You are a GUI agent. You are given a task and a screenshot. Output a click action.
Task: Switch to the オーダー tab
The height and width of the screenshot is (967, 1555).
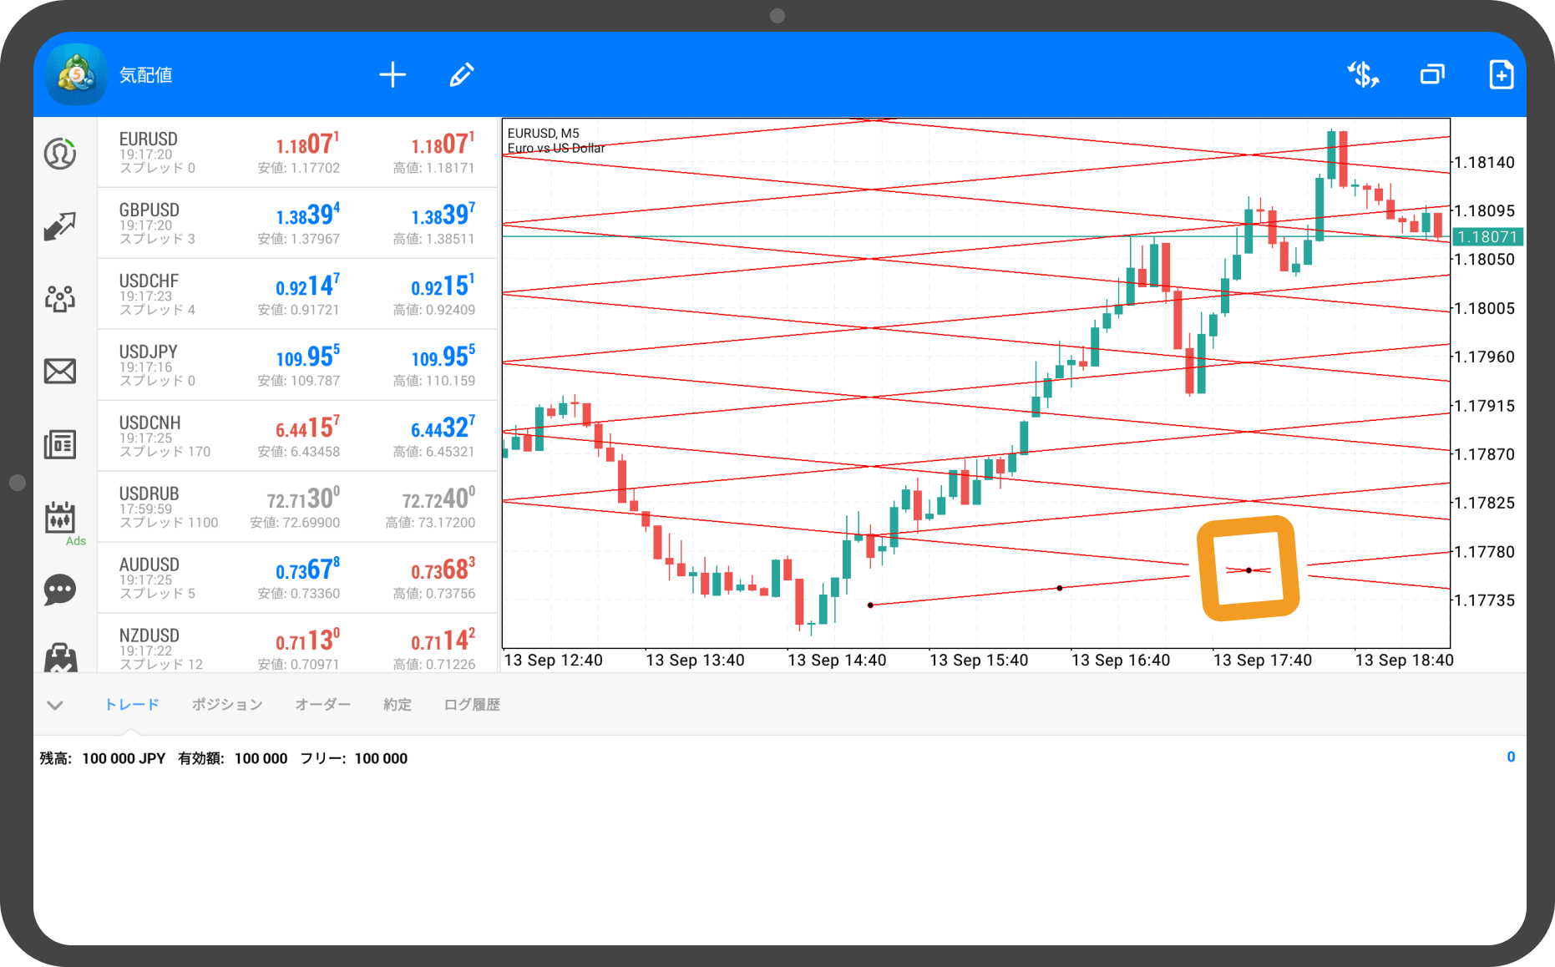pos(323,705)
